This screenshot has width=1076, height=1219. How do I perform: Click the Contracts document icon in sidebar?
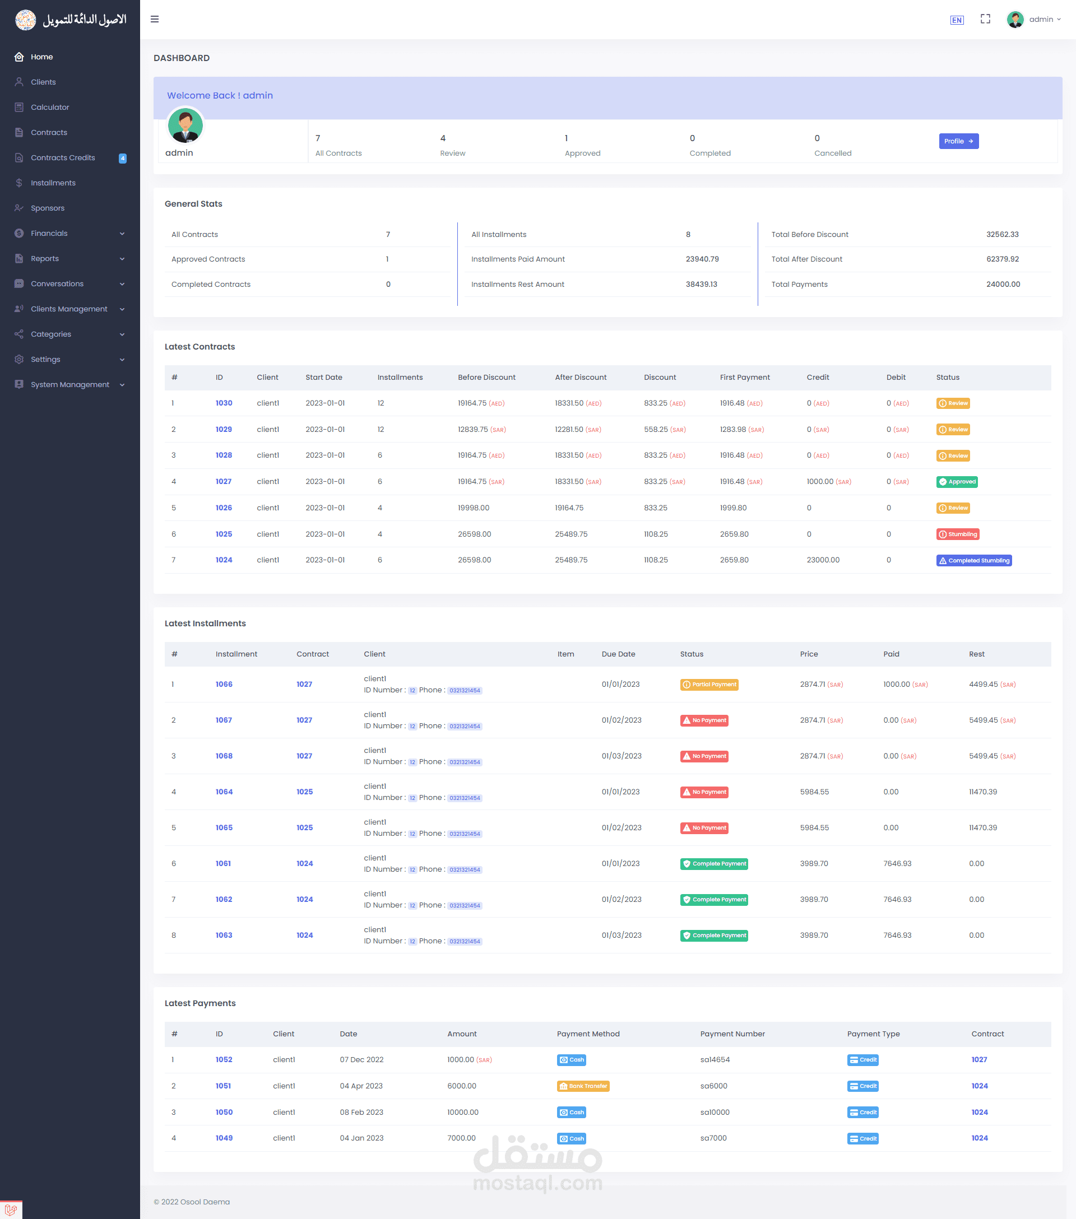coord(19,132)
